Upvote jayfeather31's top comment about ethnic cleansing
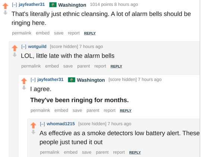Viewport: 203px width, 157px height. [x=5, y=6]
